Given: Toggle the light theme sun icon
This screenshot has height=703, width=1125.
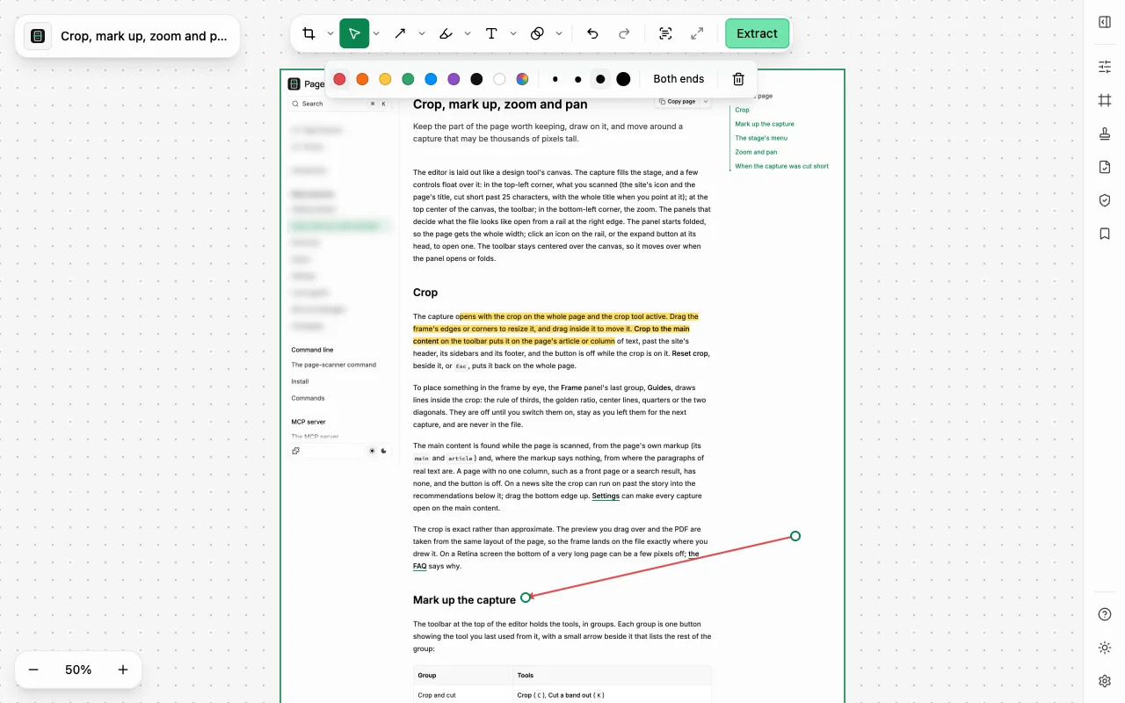Looking at the screenshot, I should point(1105,648).
